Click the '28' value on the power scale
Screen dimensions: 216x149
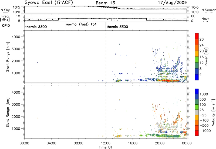[201, 39]
